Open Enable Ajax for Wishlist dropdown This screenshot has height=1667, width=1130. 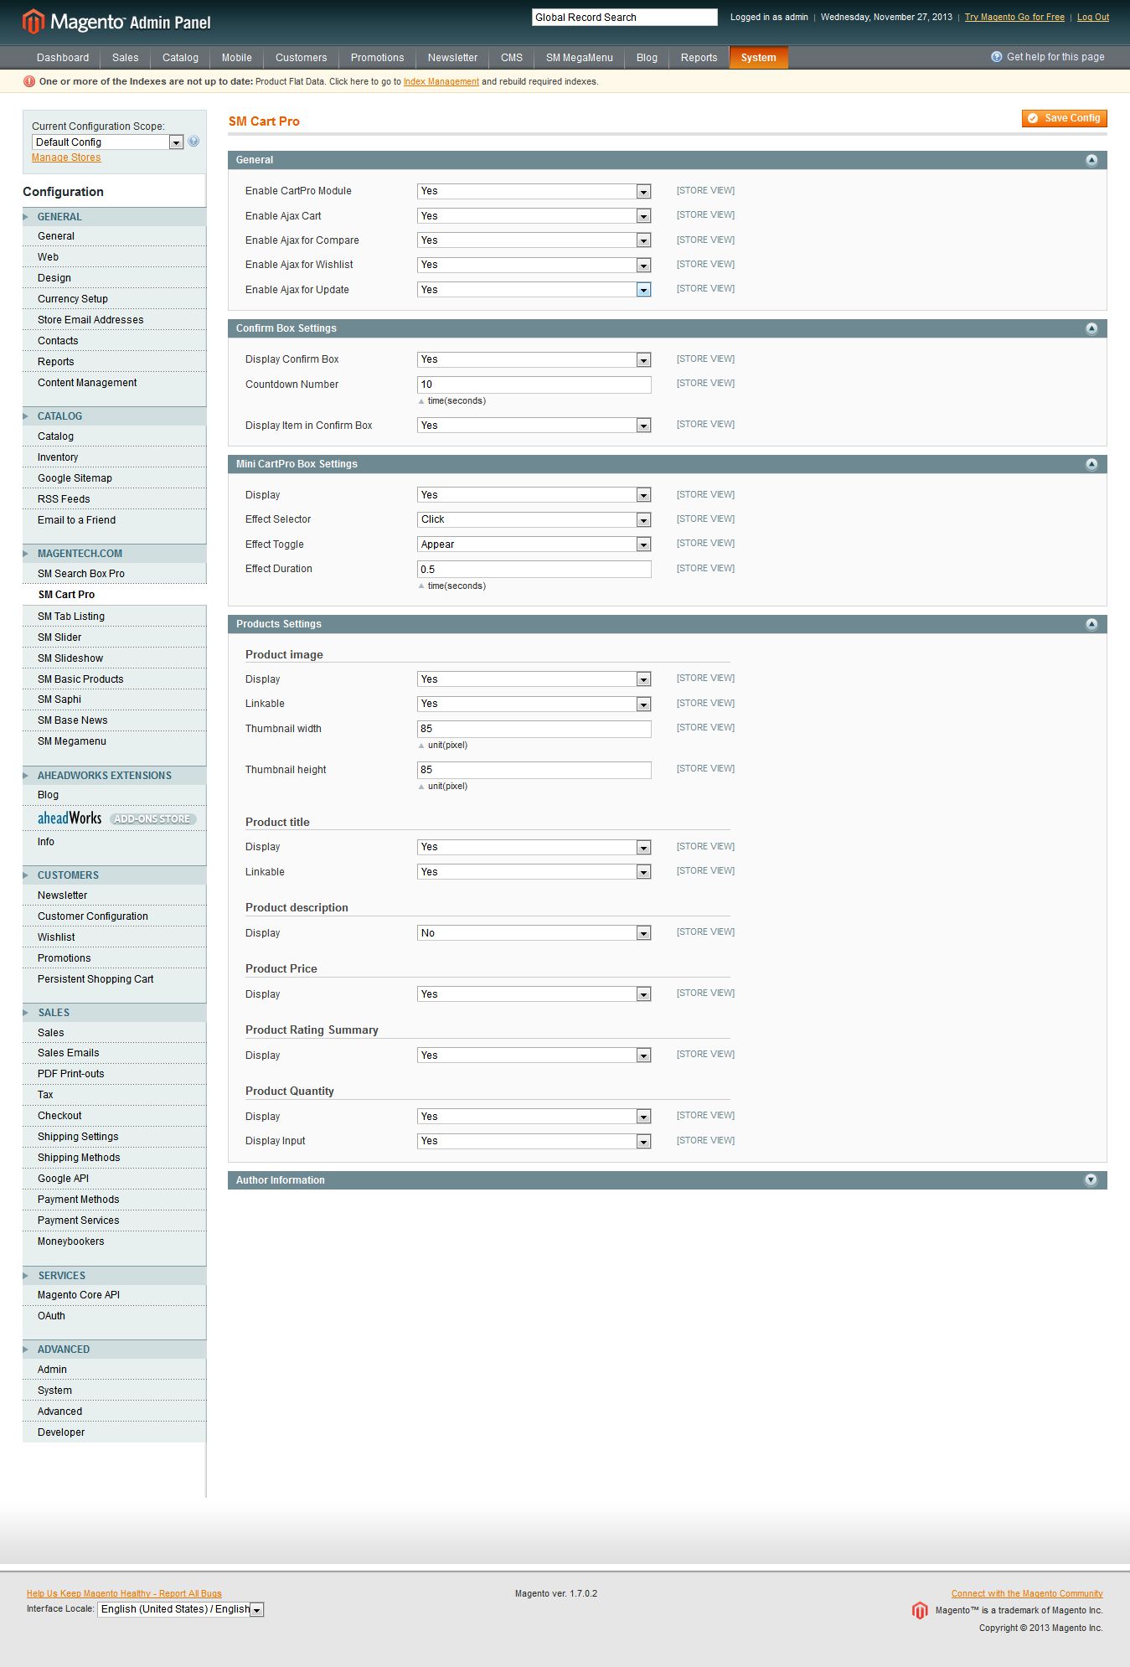click(534, 265)
